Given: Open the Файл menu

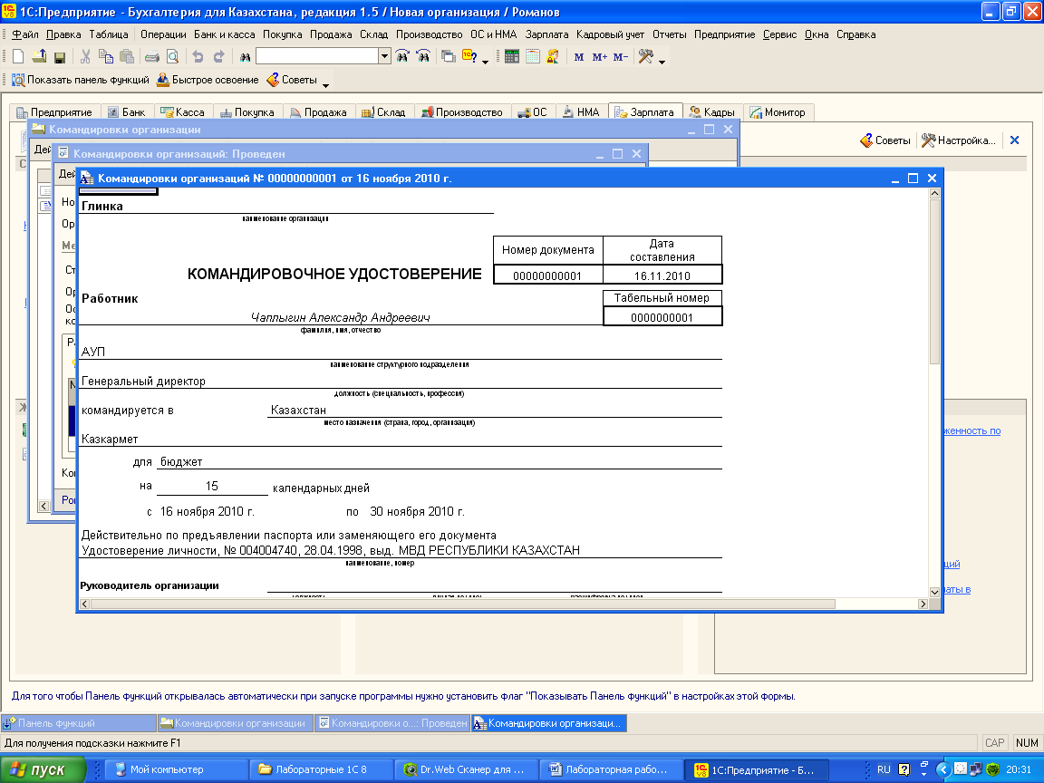Looking at the screenshot, I should tap(24, 34).
